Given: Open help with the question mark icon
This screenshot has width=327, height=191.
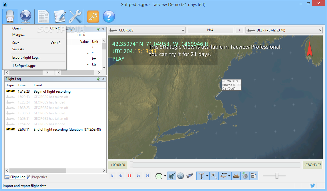Looking at the screenshot, I should click(x=109, y=17).
